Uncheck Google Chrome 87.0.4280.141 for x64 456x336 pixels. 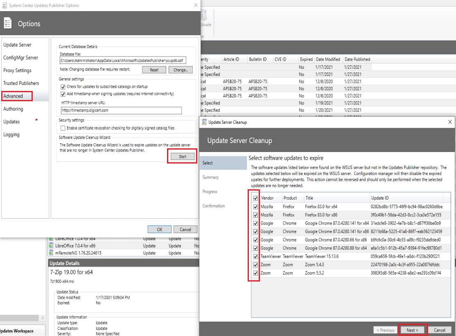pos(255,223)
